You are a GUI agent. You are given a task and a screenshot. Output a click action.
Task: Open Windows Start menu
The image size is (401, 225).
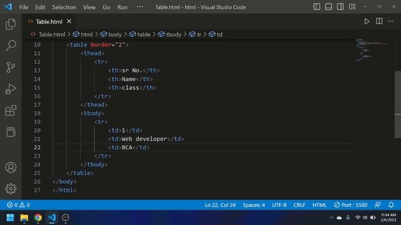(x=10, y=217)
